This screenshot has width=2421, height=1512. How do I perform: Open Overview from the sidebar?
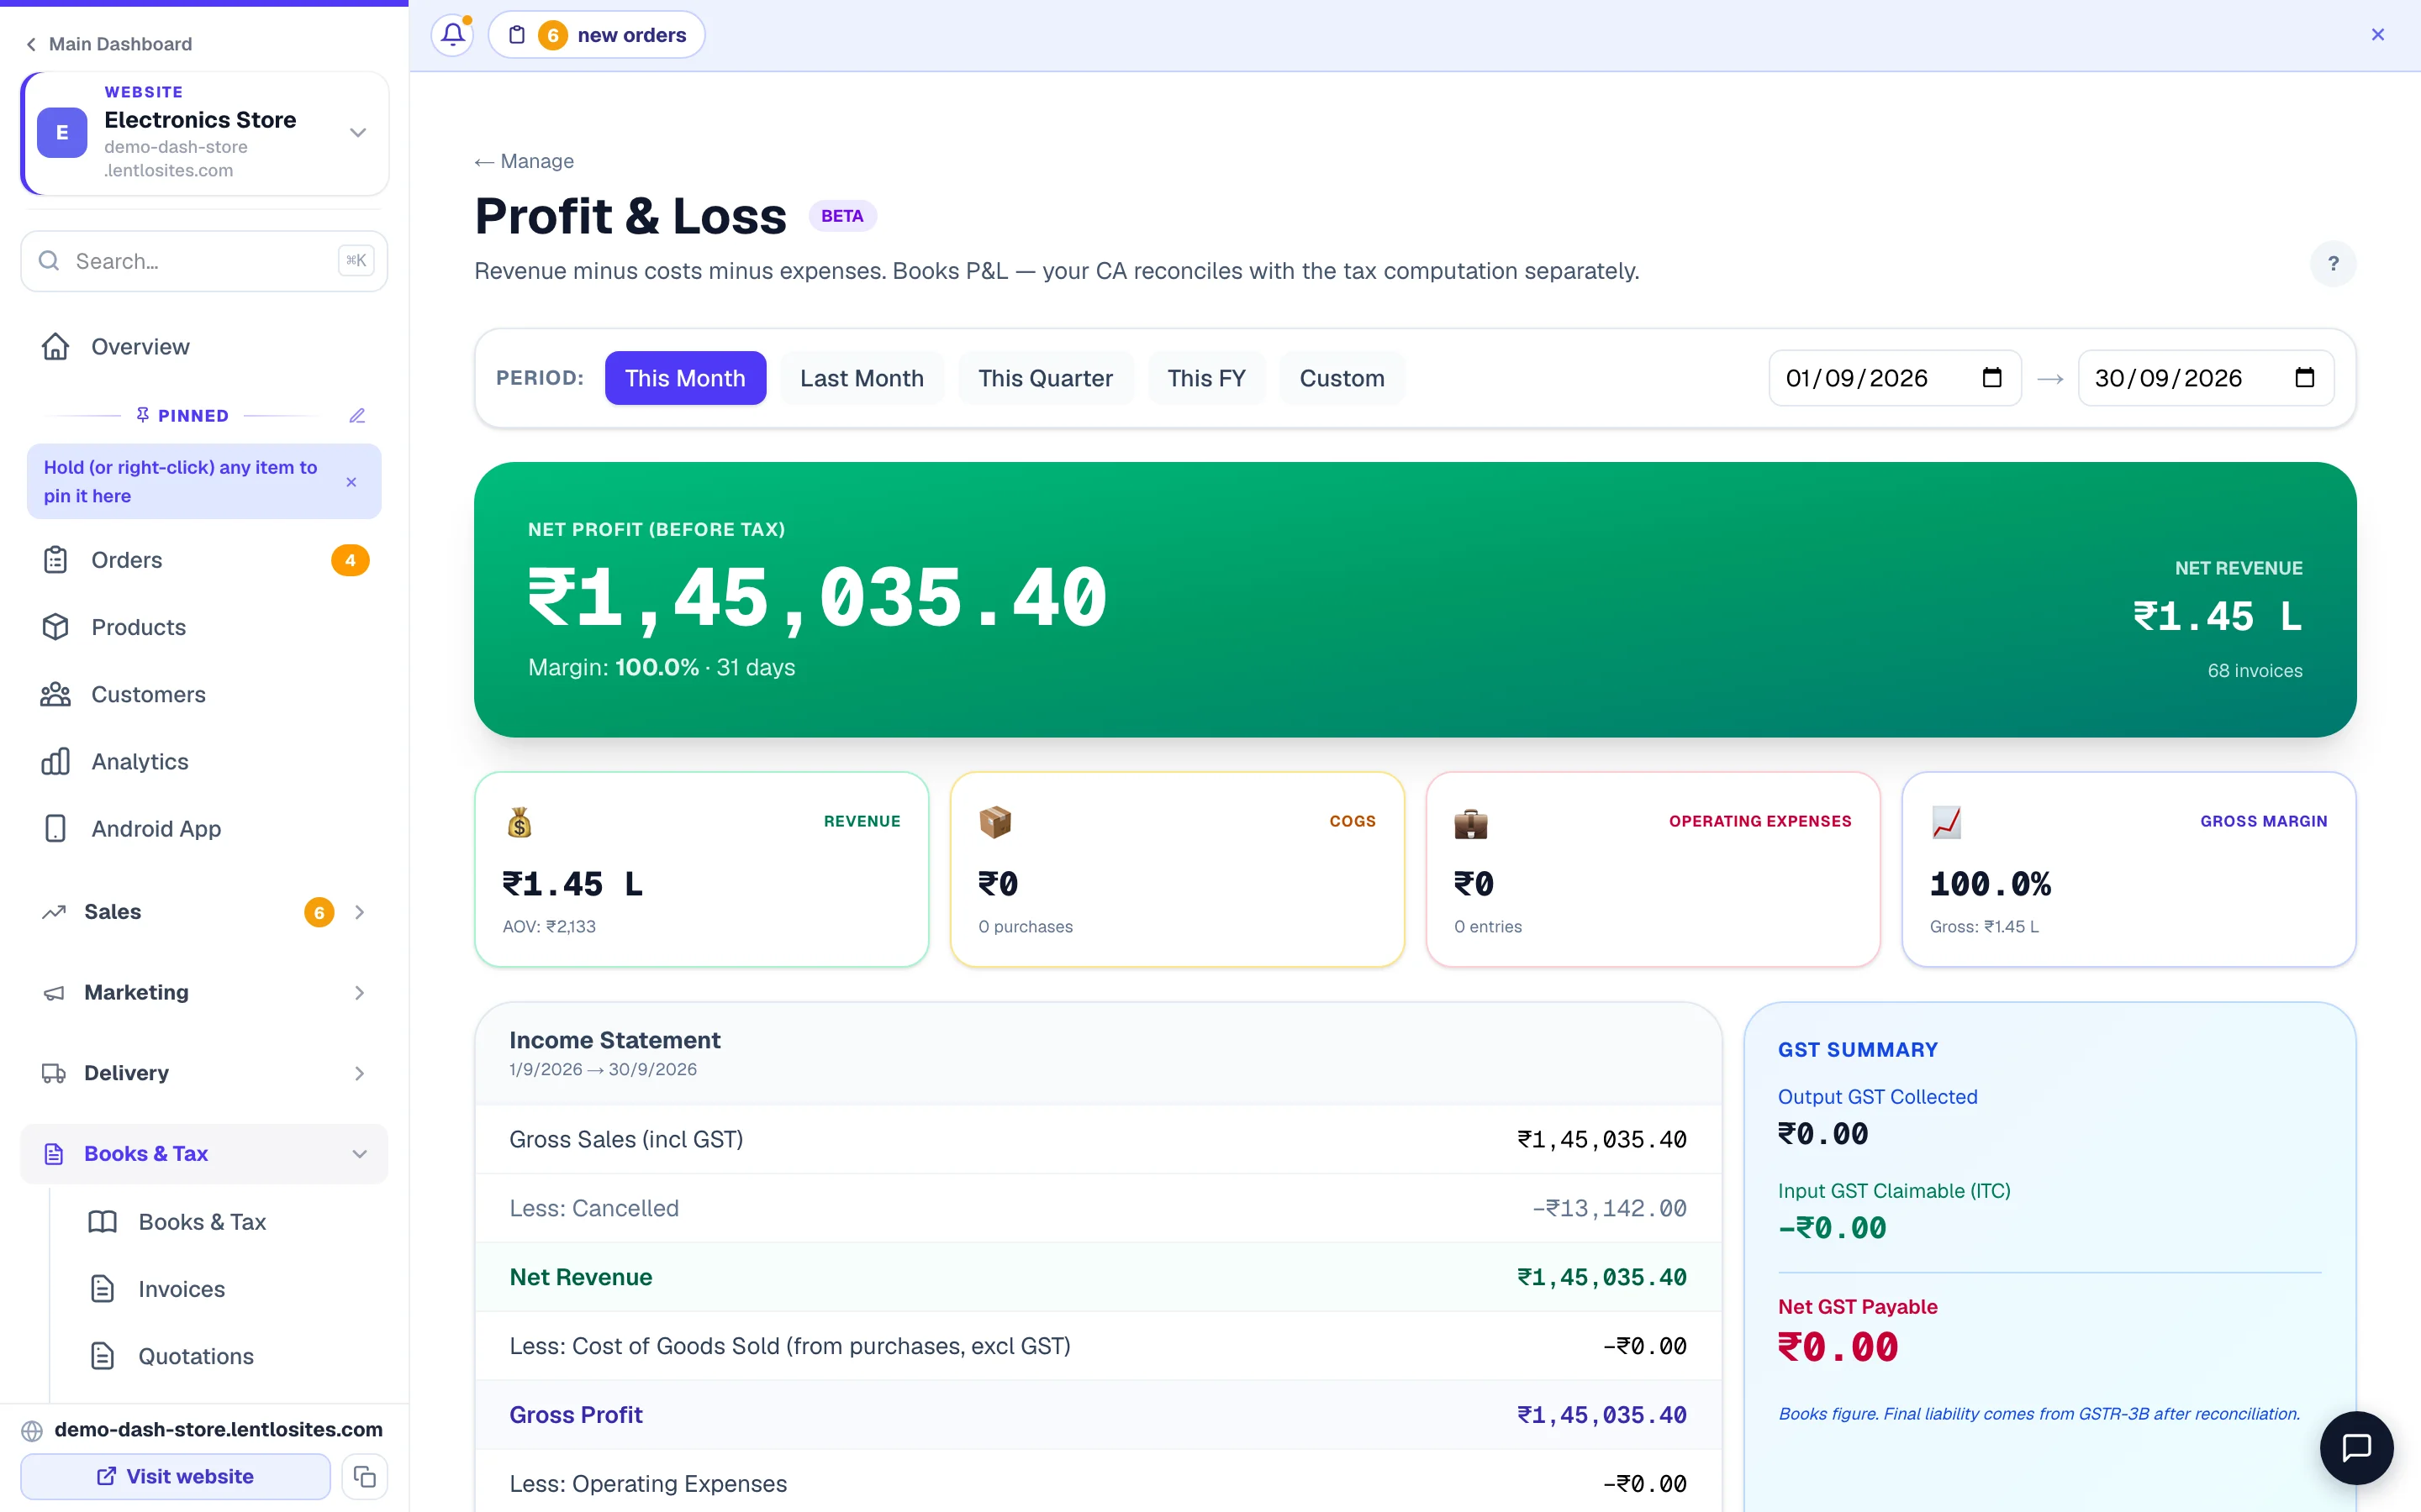point(204,346)
